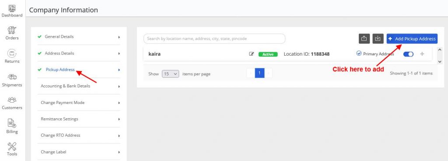This screenshot has width=448, height=161.
Task: Click the Showing 1-1 of 1 items text
Action: tap(411, 73)
